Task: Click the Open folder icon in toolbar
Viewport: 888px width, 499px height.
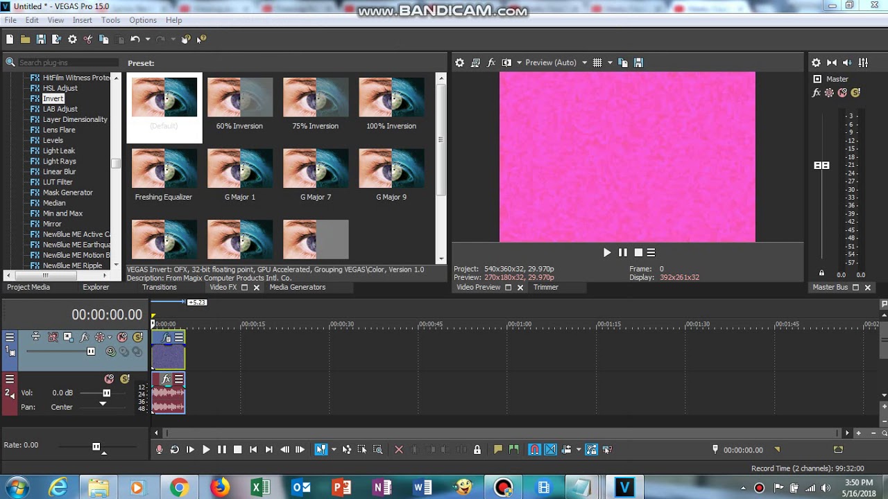Action: click(25, 40)
